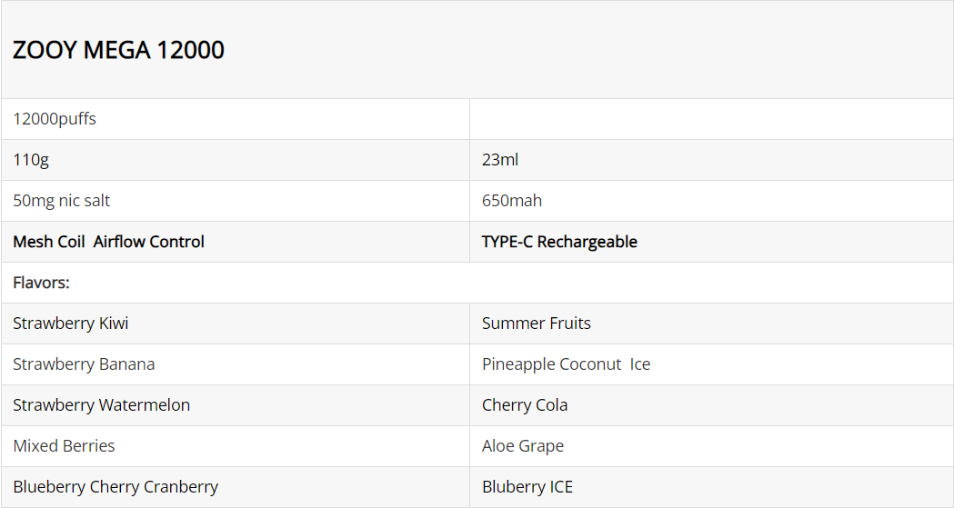Click the ZOOY MEGA 12000 heading
The image size is (954, 508).
click(x=118, y=50)
